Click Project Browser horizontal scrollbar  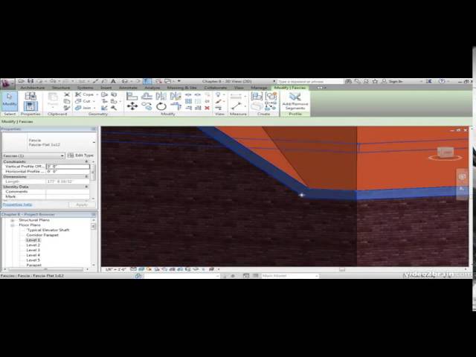[45, 269]
